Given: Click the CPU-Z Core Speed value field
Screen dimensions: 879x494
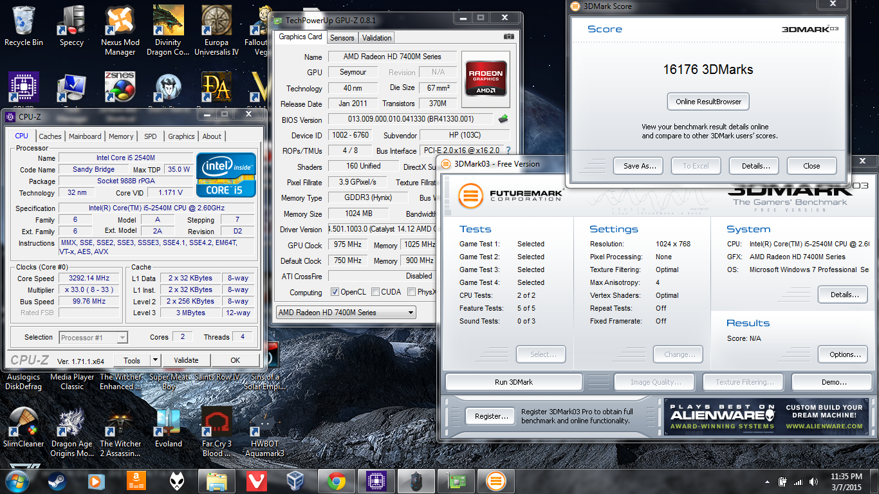Looking at the screenshot, I should pos(89,279).
